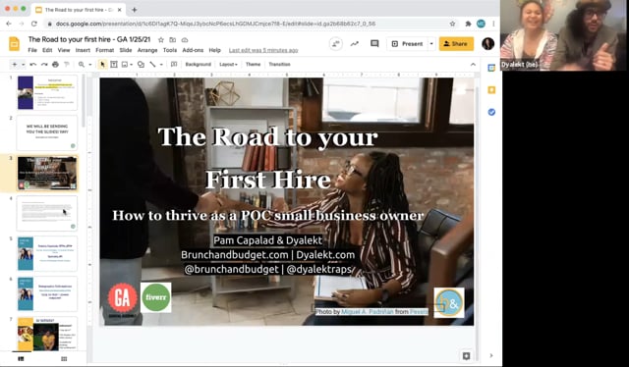Click the Present button
The image size is (629, 367).
[x=407, y=44]
